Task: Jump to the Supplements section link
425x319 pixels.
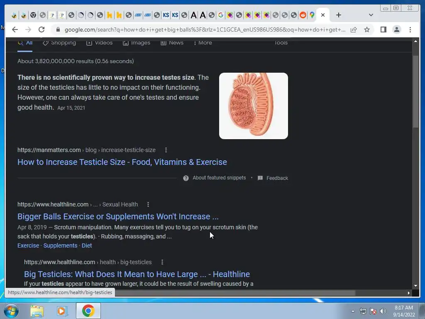Action: pyautogui.click(x=60, y=245)
